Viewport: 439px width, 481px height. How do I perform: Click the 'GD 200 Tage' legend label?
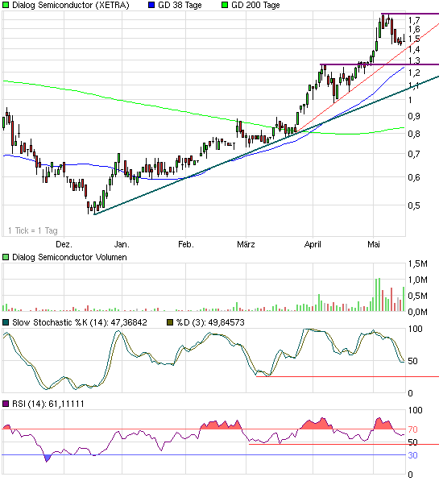[255, 5]
